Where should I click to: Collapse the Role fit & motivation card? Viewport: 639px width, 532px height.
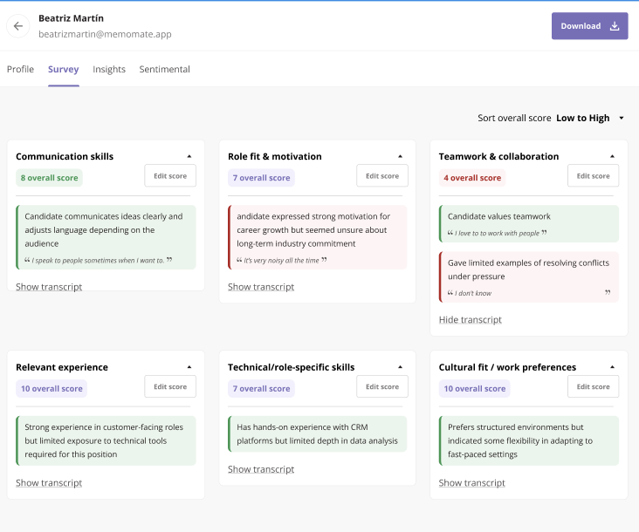pyautogui.click(x=401, y=157)
